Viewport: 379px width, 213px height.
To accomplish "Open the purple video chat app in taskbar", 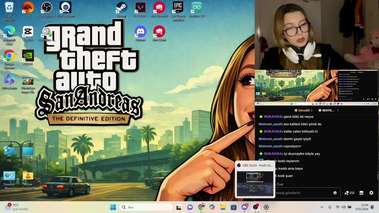I will pos(190,207).
